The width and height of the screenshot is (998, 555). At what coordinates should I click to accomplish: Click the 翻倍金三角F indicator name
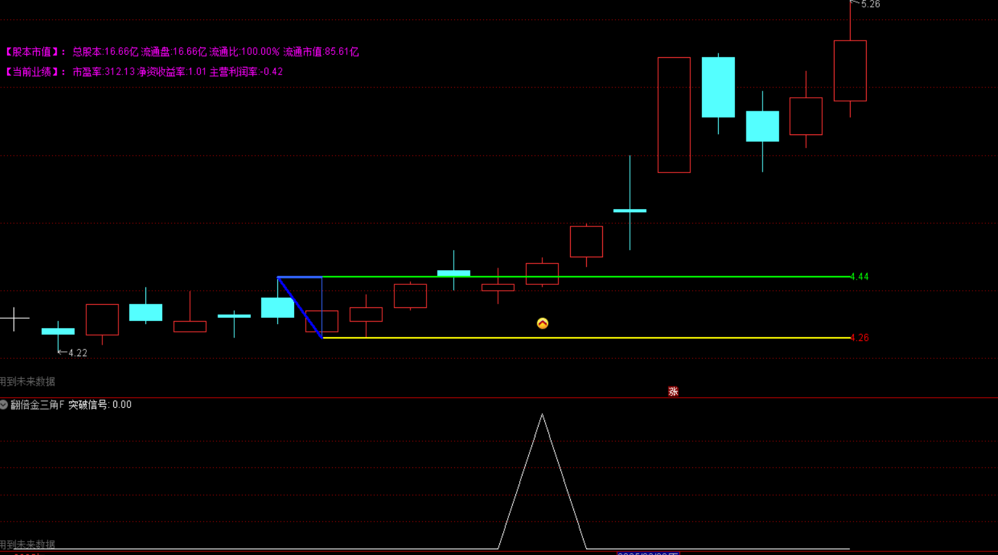coord(37,405)
